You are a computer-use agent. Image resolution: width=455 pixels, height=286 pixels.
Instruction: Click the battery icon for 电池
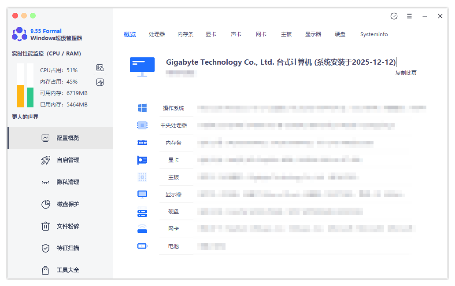(142, 246)
